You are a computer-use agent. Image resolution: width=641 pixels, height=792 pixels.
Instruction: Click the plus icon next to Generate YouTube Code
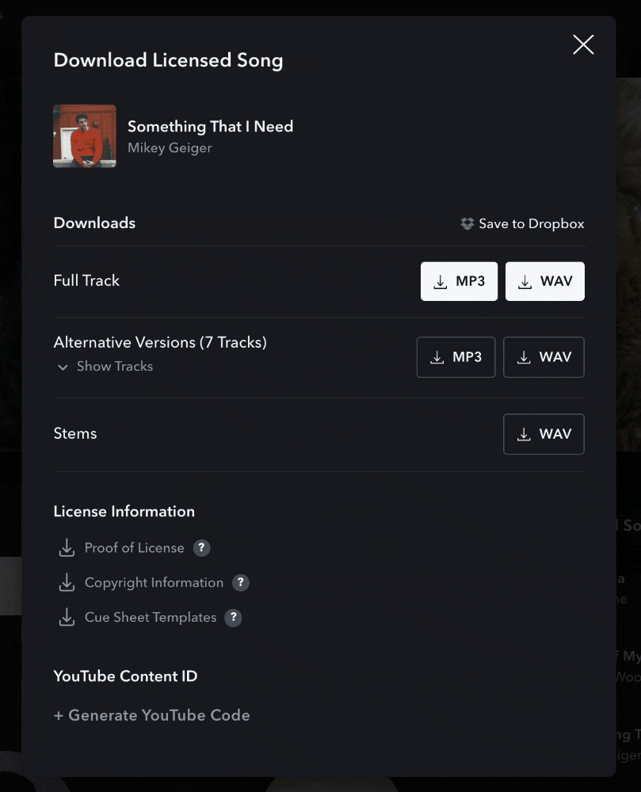click(x=59, y=714)
